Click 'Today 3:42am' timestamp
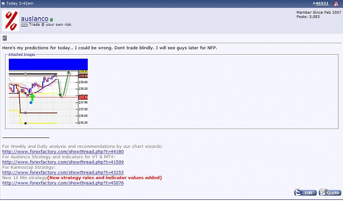343x201 pixels. click(20, 3)
